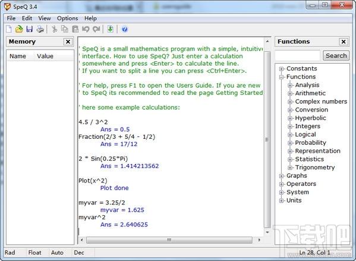356x261 pixels.
Task: Click the Undo arrow icon
Action: click(86, 29)
